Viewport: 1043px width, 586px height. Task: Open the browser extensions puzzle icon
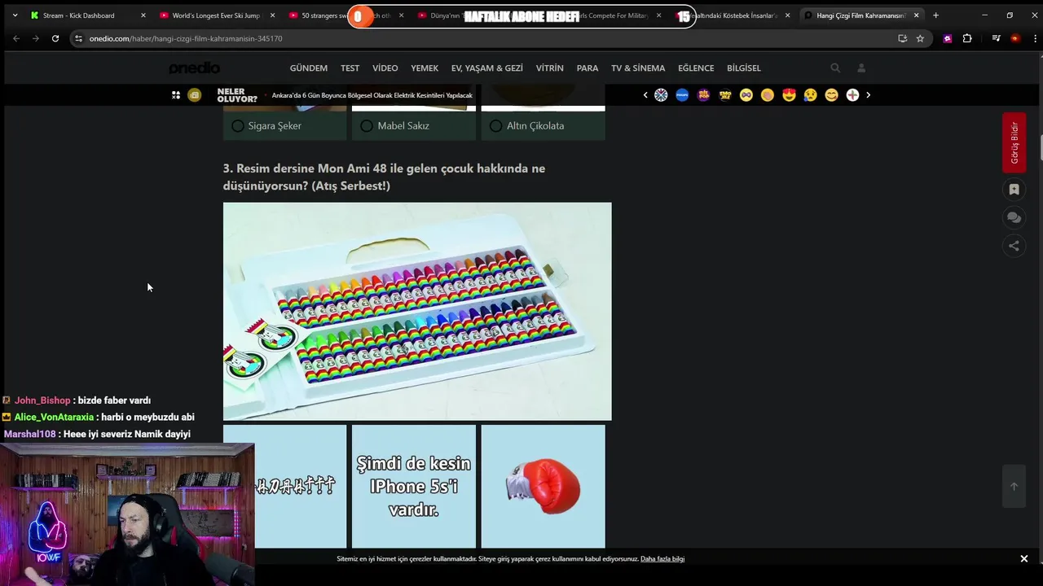967,38
